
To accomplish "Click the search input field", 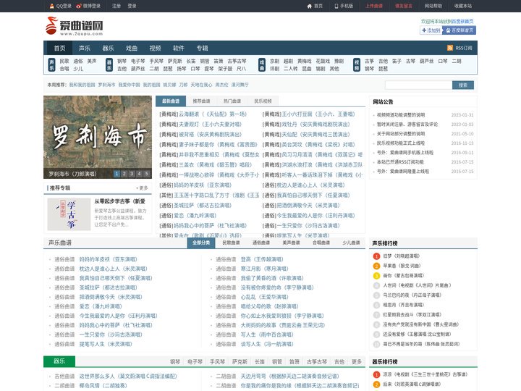I will pos(418,85).
